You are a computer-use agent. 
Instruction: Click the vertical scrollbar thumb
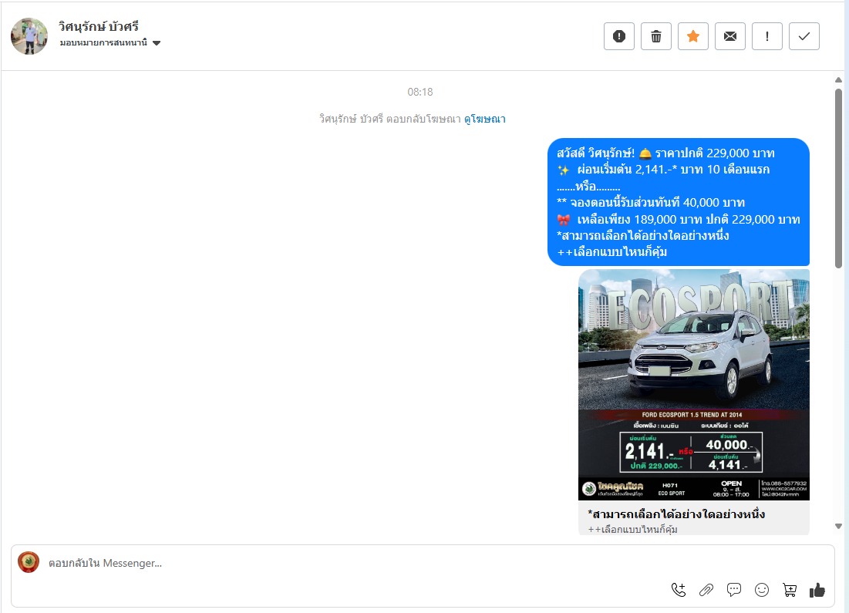tap(838, 178)
